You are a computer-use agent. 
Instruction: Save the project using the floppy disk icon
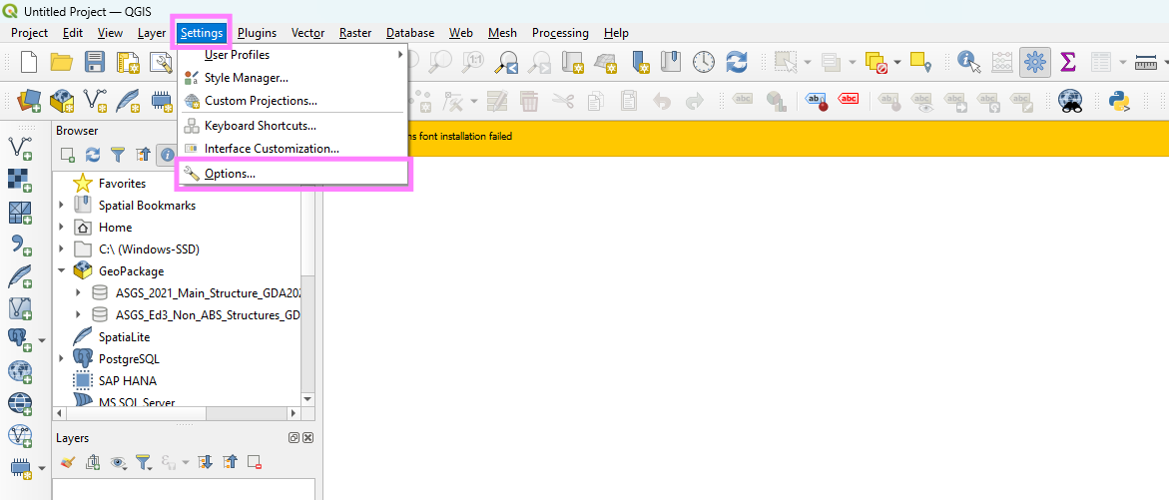point(95,62)
